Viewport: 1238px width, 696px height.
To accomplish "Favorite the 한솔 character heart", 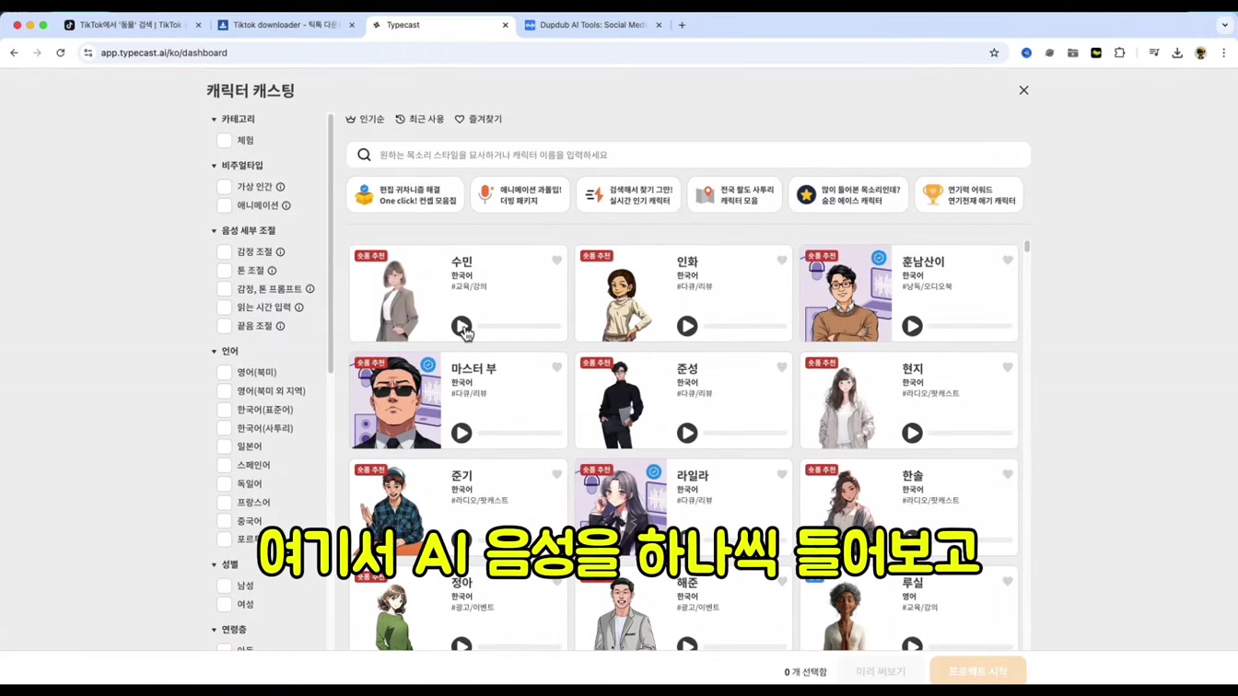I will (x=1008, y=474).
